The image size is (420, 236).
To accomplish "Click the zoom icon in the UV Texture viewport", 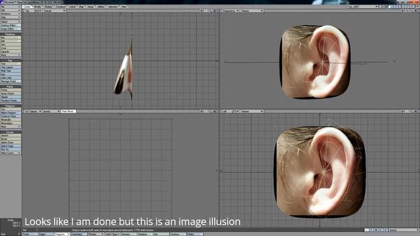I will pos(210,111).
